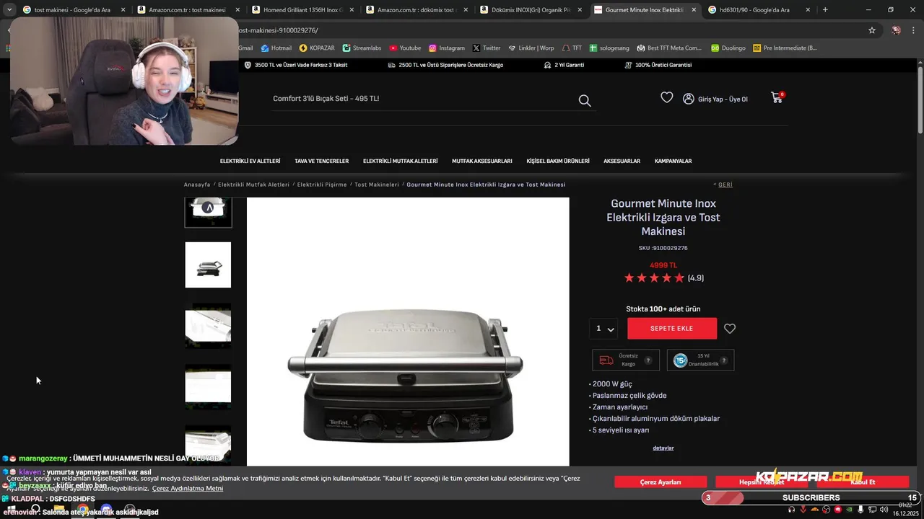Image resolution: width=924 pixels, height=519 pixels.
Task: Click the Hepsini Reddet cookie button
Action: coord(762,482)
